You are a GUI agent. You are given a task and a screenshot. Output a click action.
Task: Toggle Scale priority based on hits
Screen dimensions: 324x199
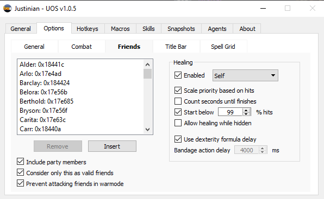[178, 90]
